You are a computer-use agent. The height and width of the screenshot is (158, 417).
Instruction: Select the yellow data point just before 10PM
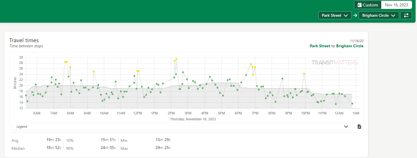[304, 74]
